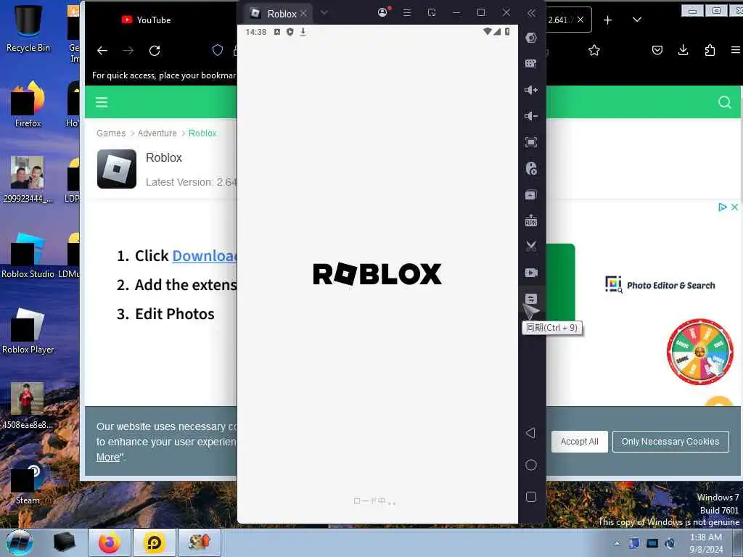Close the 2.641 Firefox tab
Viewport: 743px width, 557px height.
tap(580, 20)
